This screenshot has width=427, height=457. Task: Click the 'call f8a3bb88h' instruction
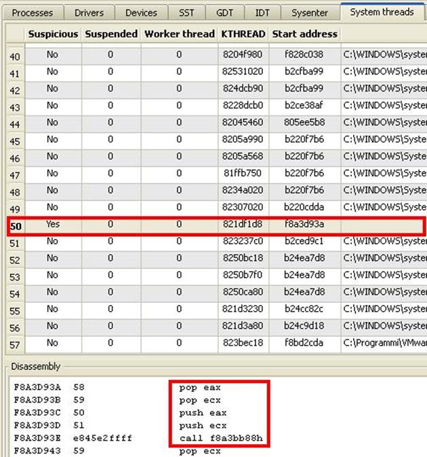coord(221,438)
